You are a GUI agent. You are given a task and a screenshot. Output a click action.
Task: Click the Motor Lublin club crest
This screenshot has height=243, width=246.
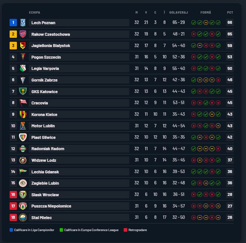23,126
